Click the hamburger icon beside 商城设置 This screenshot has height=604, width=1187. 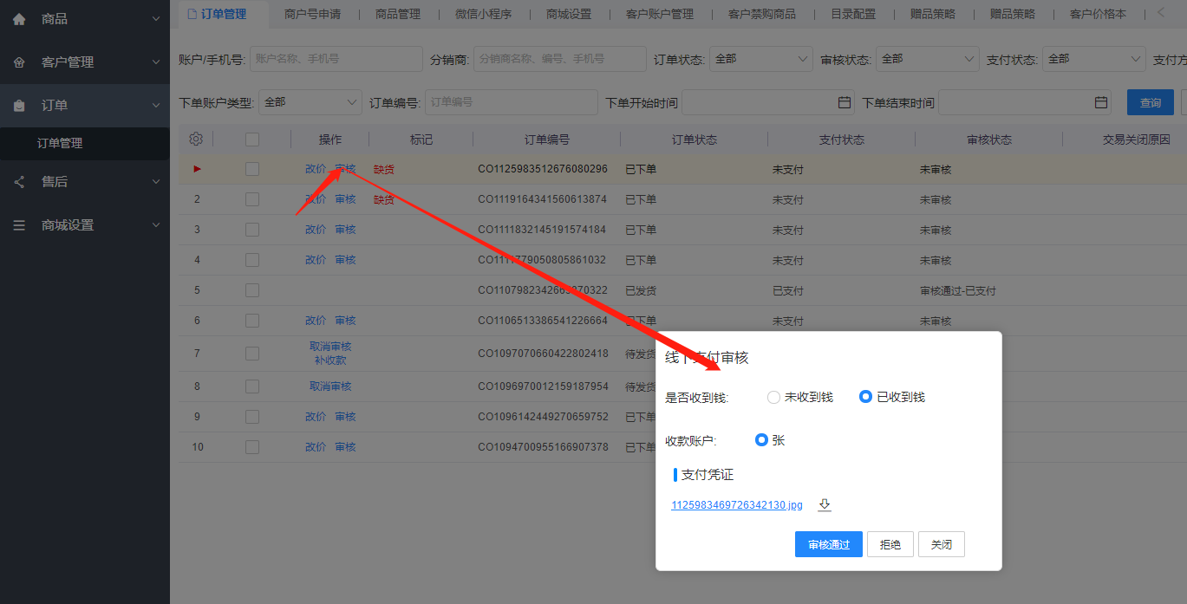point(19,225)
